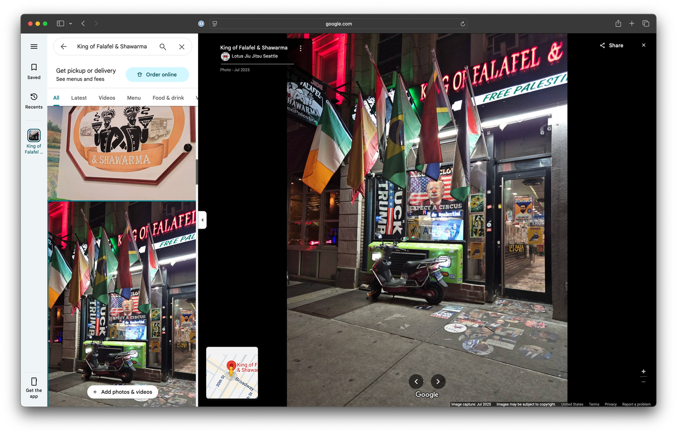Collapse the side panel arrow
Screen dimensions: 677x434
pyautogui.click(x=202, y=220)
